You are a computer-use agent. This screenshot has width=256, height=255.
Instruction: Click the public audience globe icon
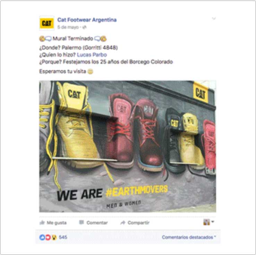84,27
